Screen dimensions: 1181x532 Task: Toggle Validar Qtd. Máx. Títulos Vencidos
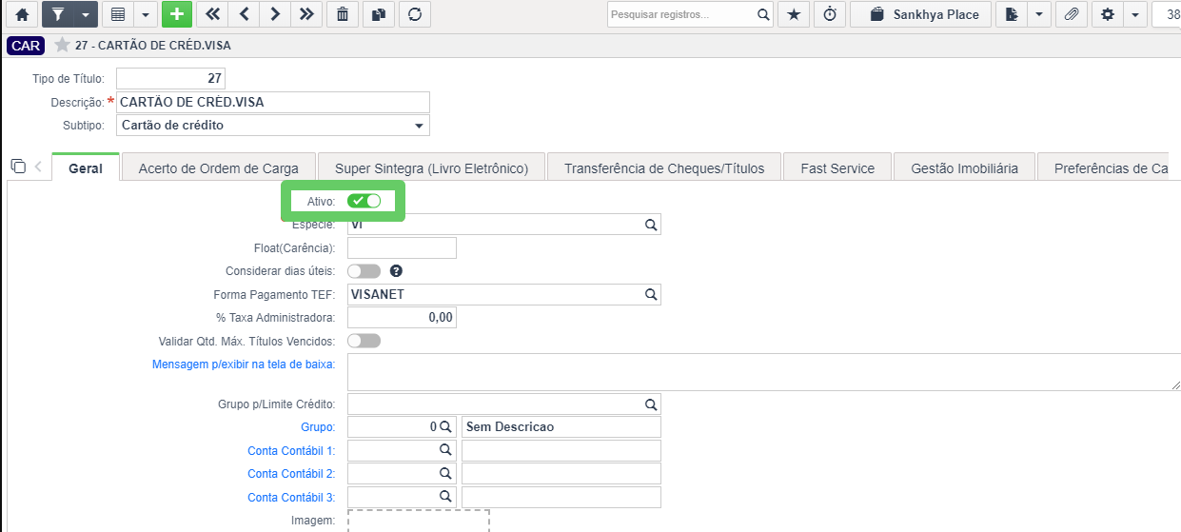[364, 341]
